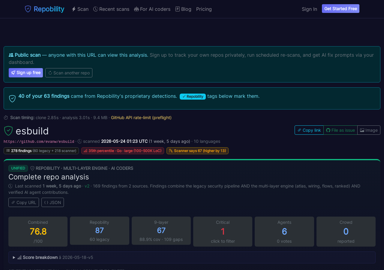Click the 35th percentile badge
This screenshot has height=270, width=384.
(x=123, y=151)
